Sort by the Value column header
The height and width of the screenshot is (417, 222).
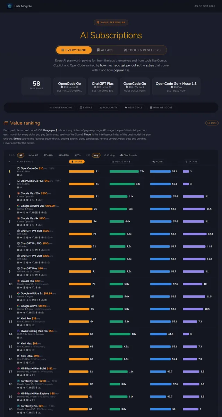pyautogui.click(x=77, y=162)
